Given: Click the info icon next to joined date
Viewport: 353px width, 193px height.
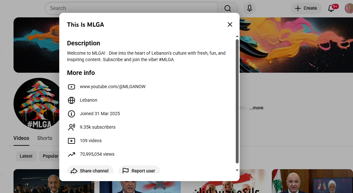Looking at the screenshot, I should (71, 114).
